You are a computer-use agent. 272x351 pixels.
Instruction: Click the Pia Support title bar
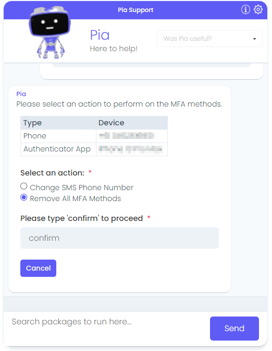pyautogui.click(x=135, y=10)
